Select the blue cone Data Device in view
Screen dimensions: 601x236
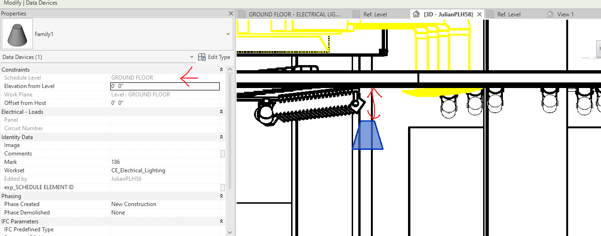pyautogui.click(x=368, y=135)
